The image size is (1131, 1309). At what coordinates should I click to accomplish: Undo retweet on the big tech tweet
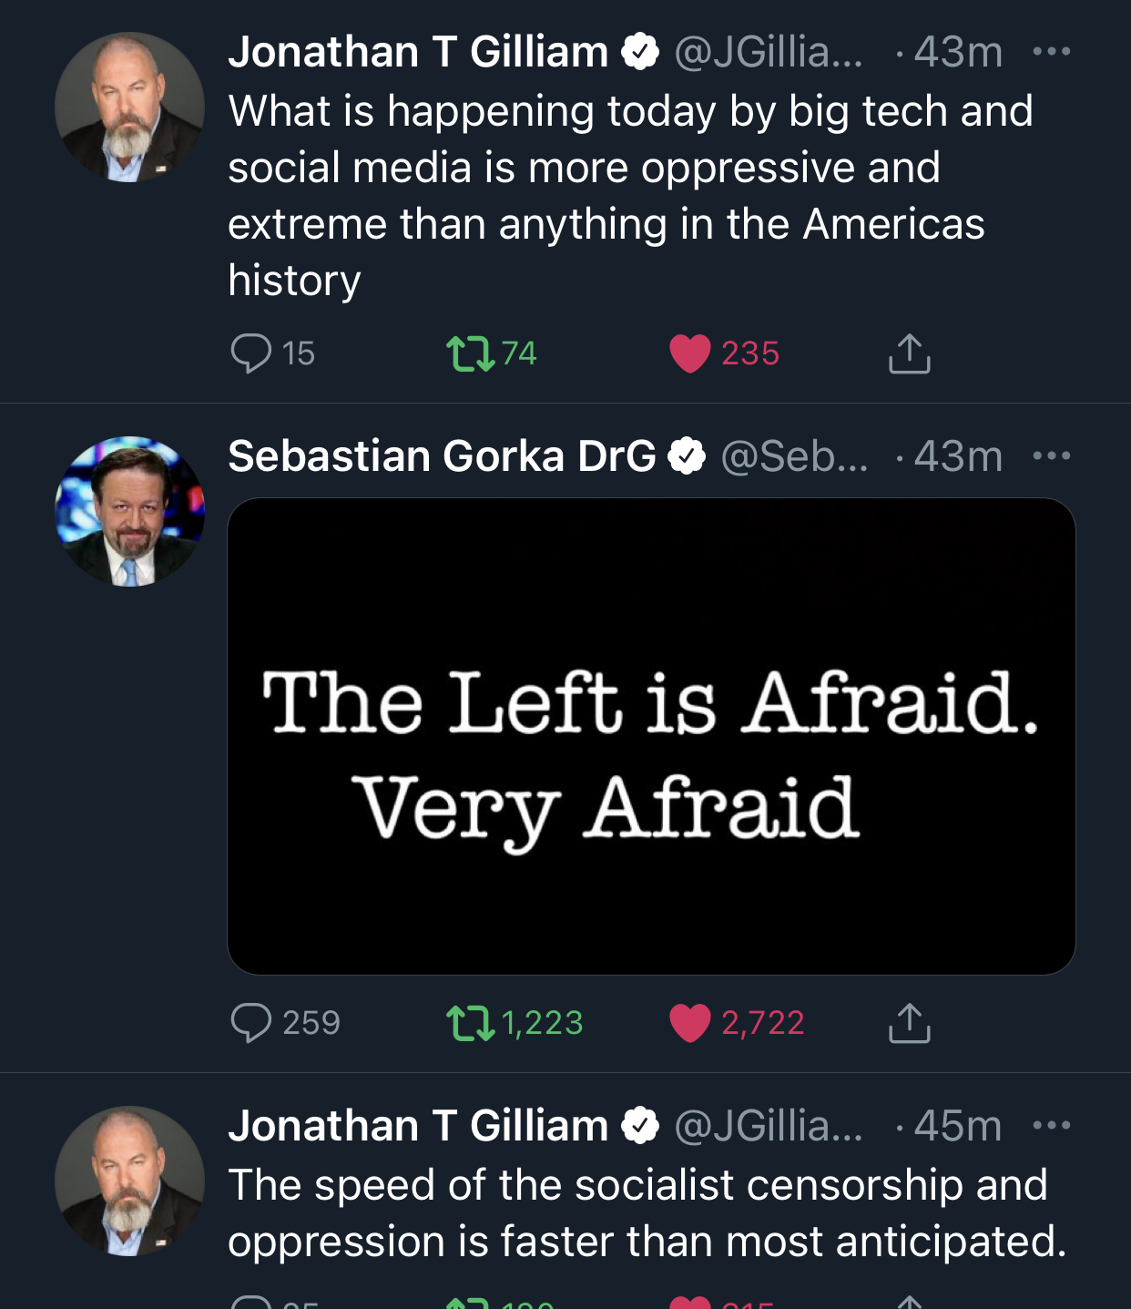click(470, 353)
